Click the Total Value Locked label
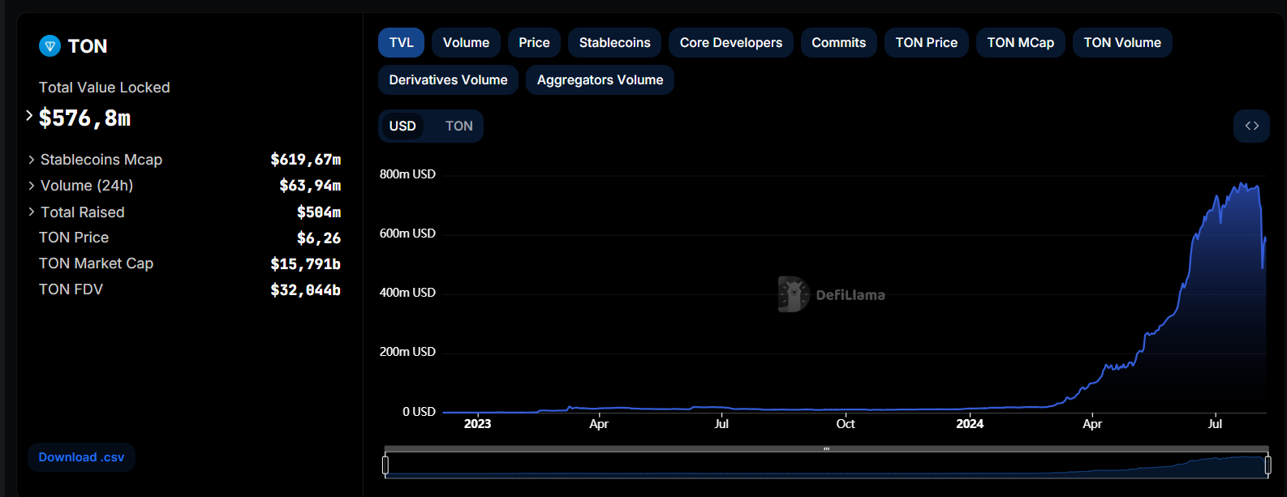Image resolution: width=1287 pixels, height=497 pixels. click(x=105, y=88)
